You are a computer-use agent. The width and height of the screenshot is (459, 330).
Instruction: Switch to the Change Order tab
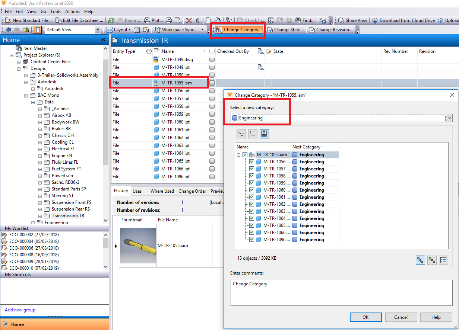(x=192, y=191)
